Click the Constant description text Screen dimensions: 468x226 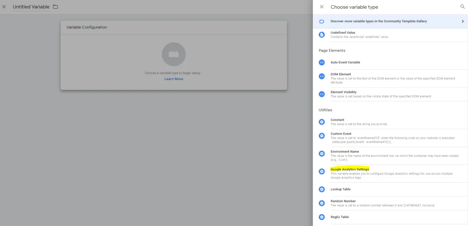coord(359,124)
